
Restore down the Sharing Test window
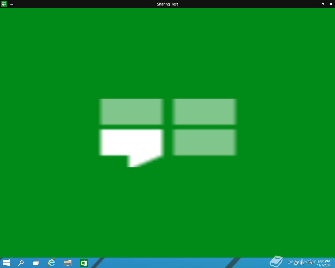(323, 4)
